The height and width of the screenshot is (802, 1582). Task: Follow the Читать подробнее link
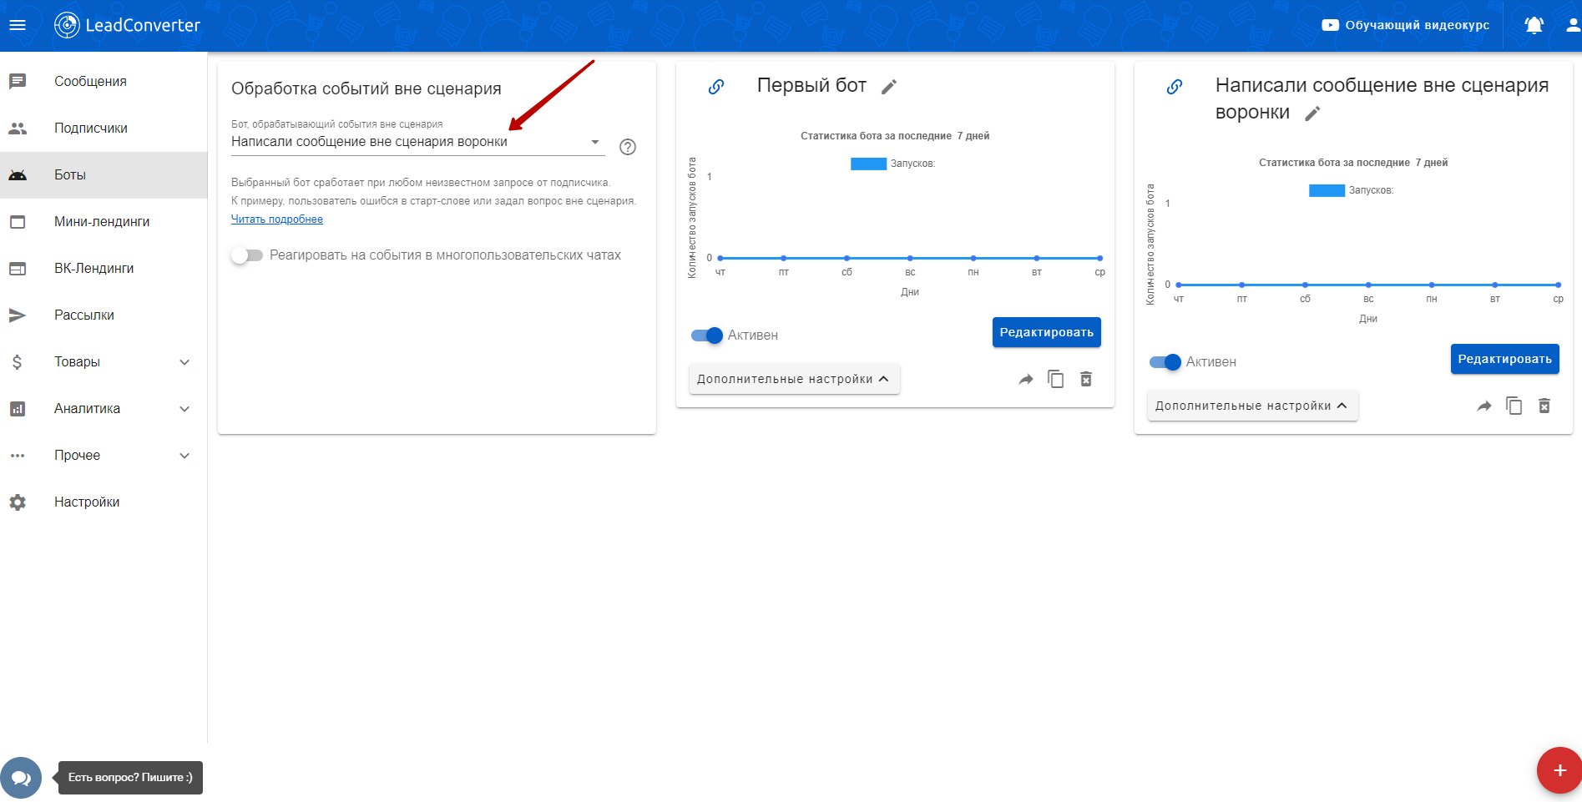(x=277, y=219)
